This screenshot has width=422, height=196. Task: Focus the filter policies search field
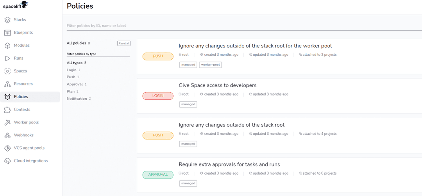click(x=234, y=26)
